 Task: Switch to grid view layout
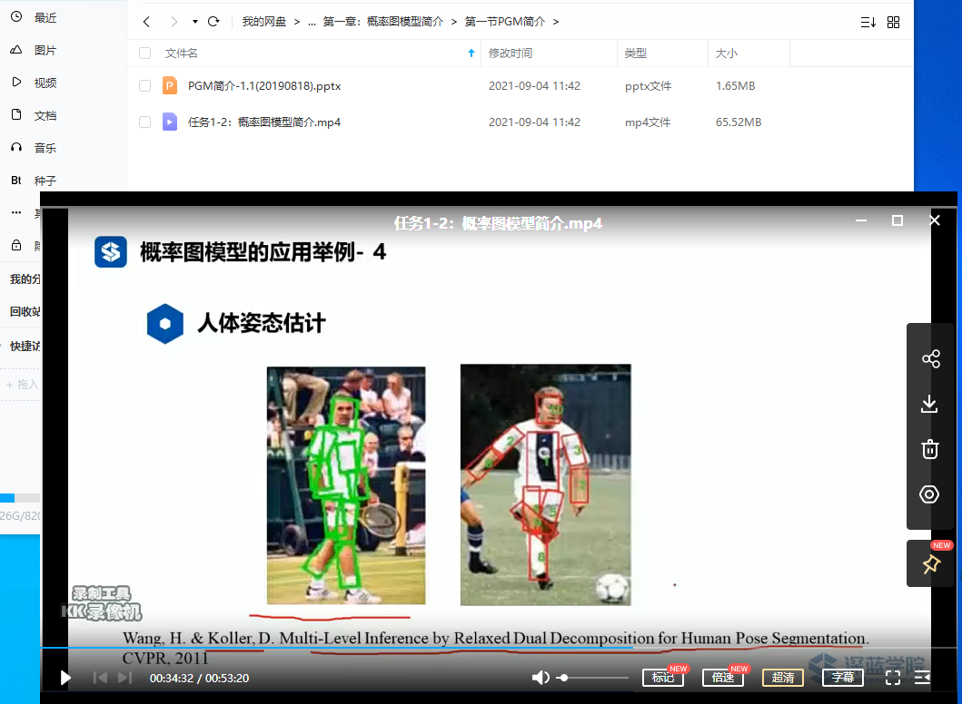893,23
